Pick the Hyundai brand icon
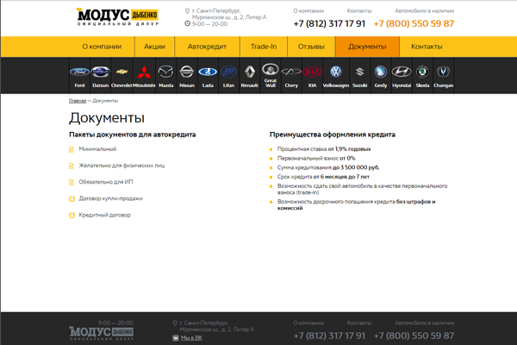Viewport: 517px width, 345px height. coord(402,73)
